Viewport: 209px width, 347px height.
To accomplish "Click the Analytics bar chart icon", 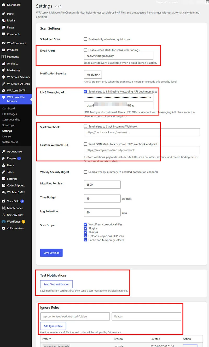I will pyautogui.click(x=3, y=63).
